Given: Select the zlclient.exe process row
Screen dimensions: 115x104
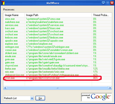Looking at the screenshot, I should 57,53.
